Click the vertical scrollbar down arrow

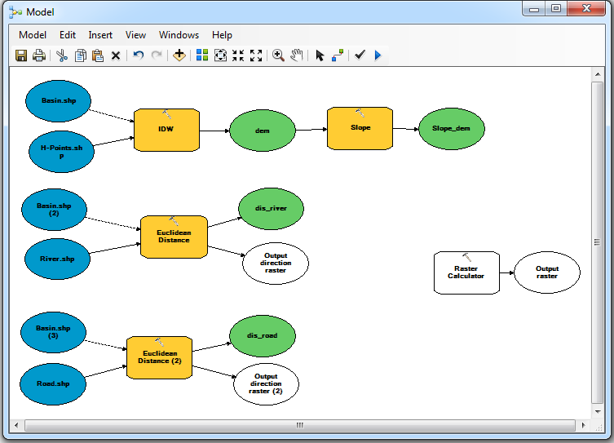point(598,412)
